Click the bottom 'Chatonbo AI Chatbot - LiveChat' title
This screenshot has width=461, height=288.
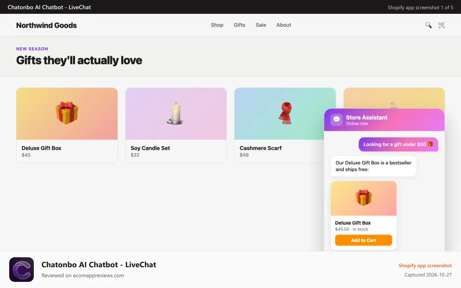(x=99, y=265)
